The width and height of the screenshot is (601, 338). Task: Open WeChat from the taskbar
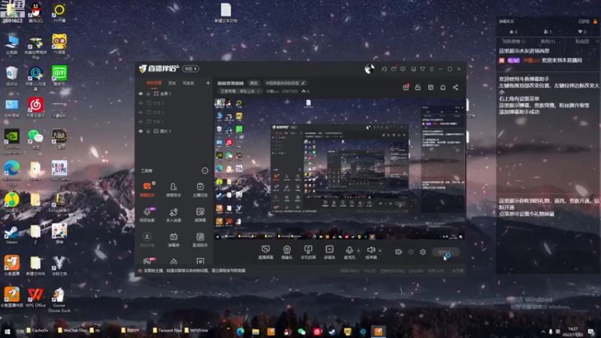pos(302,331)
